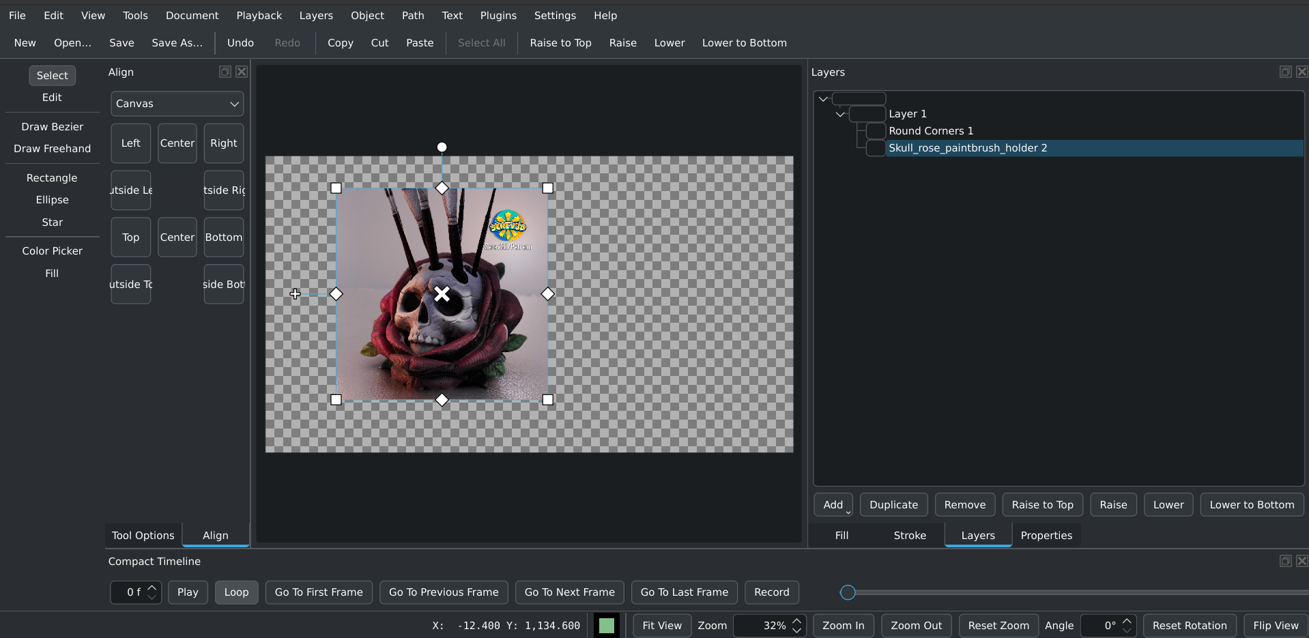The height and width of the screenshot is (638, 1309).
Task: Click the green color swatch in status bar
Action: tap(606, 626)
